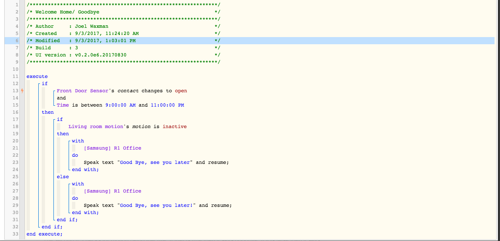Click the 'then' keyword on line 16
The image size is (500, 241).
(x=48, y=112)
